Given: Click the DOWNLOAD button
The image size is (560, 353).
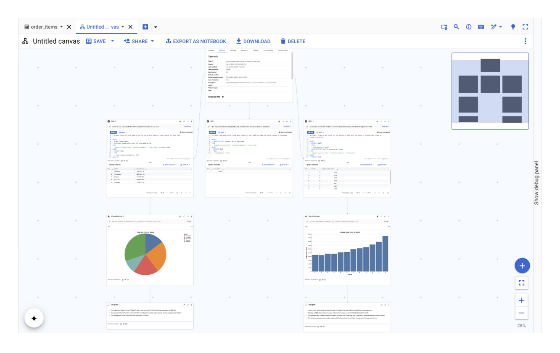Looking at the screenshot, I should (253, 41).
